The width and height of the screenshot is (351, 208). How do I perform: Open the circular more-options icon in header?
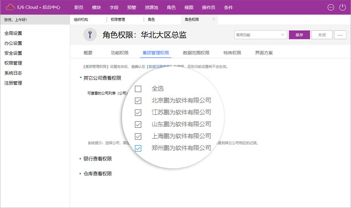331,7
